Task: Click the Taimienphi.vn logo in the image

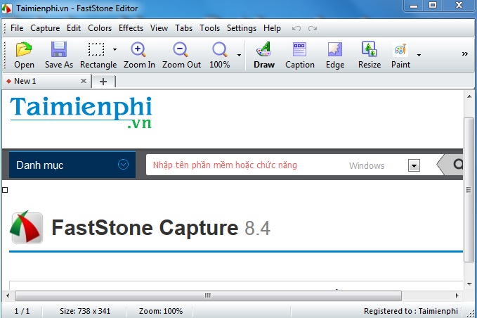Action: [81, 112]
